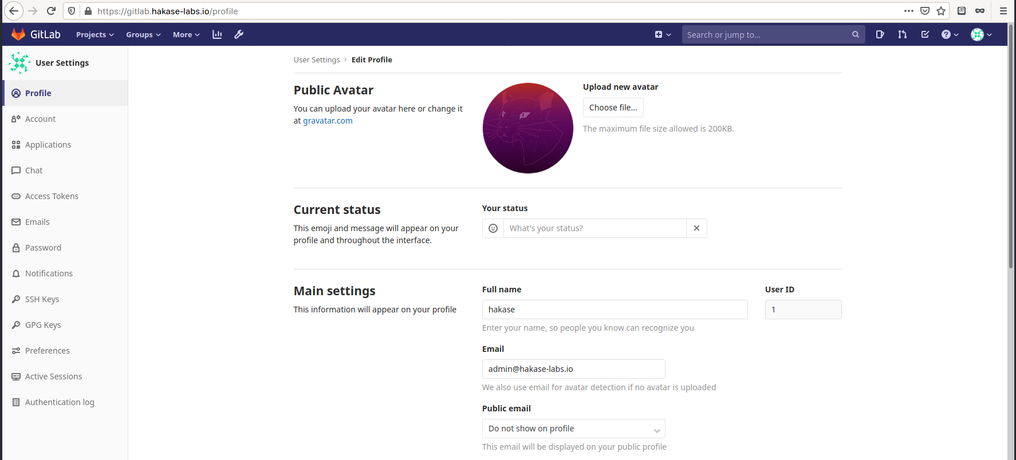Open Merge requests icon in top bar

903,34
